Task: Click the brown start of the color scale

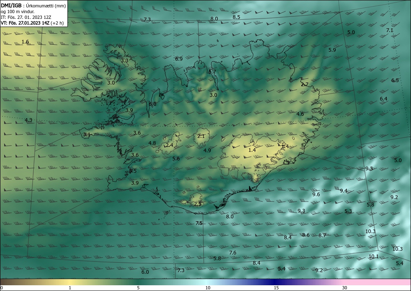Action: (x=8, y=282)
